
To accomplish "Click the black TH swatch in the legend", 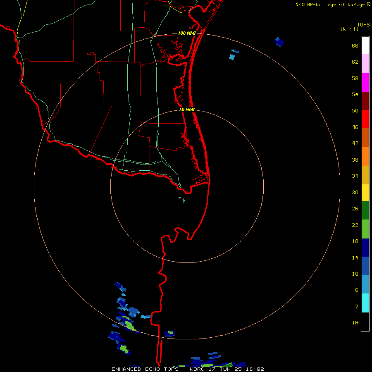I will [365, 322].
